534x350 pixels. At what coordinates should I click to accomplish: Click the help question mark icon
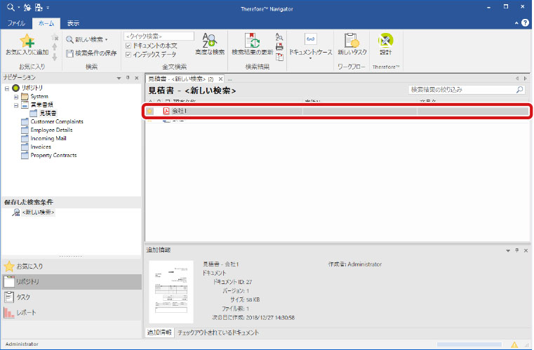click(525, 23)
